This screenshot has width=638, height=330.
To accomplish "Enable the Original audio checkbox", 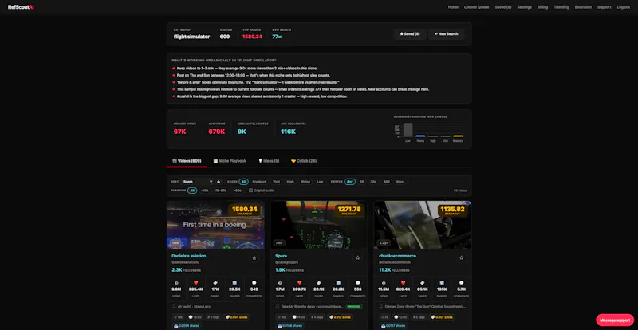I will [250, 190].
